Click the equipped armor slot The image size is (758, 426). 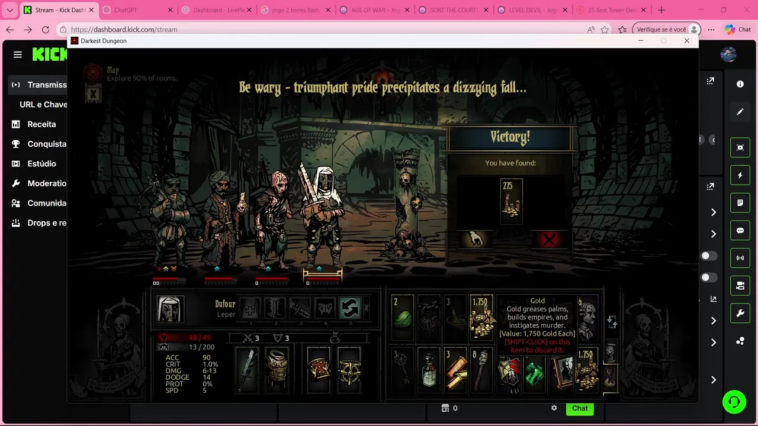click(x=276, y=370)
